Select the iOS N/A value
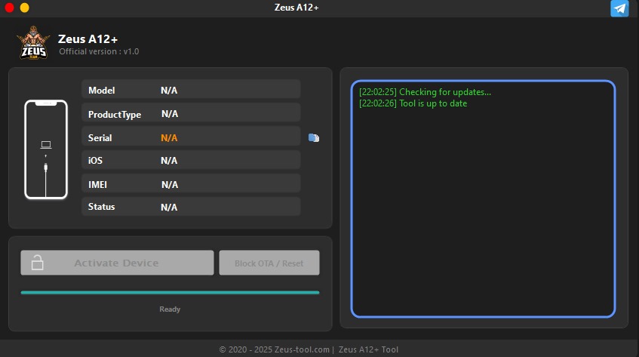The width and height of the screenshot is (639, 357). [169, 161]
